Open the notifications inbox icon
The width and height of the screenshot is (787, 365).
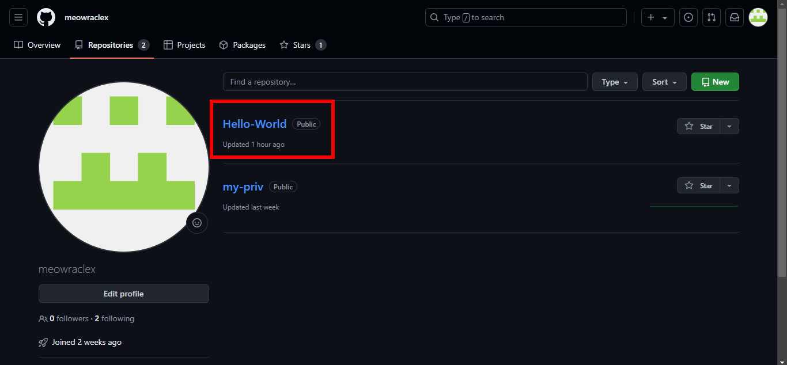[x=735, y=17]
